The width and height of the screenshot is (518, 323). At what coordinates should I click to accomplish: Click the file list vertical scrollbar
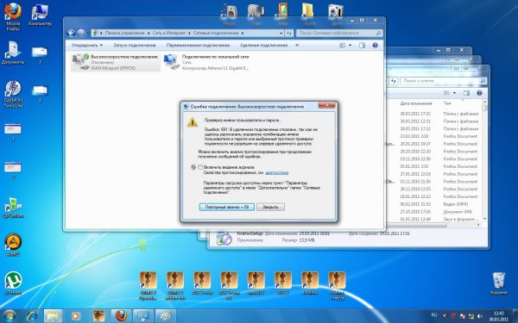click(484, 163)
